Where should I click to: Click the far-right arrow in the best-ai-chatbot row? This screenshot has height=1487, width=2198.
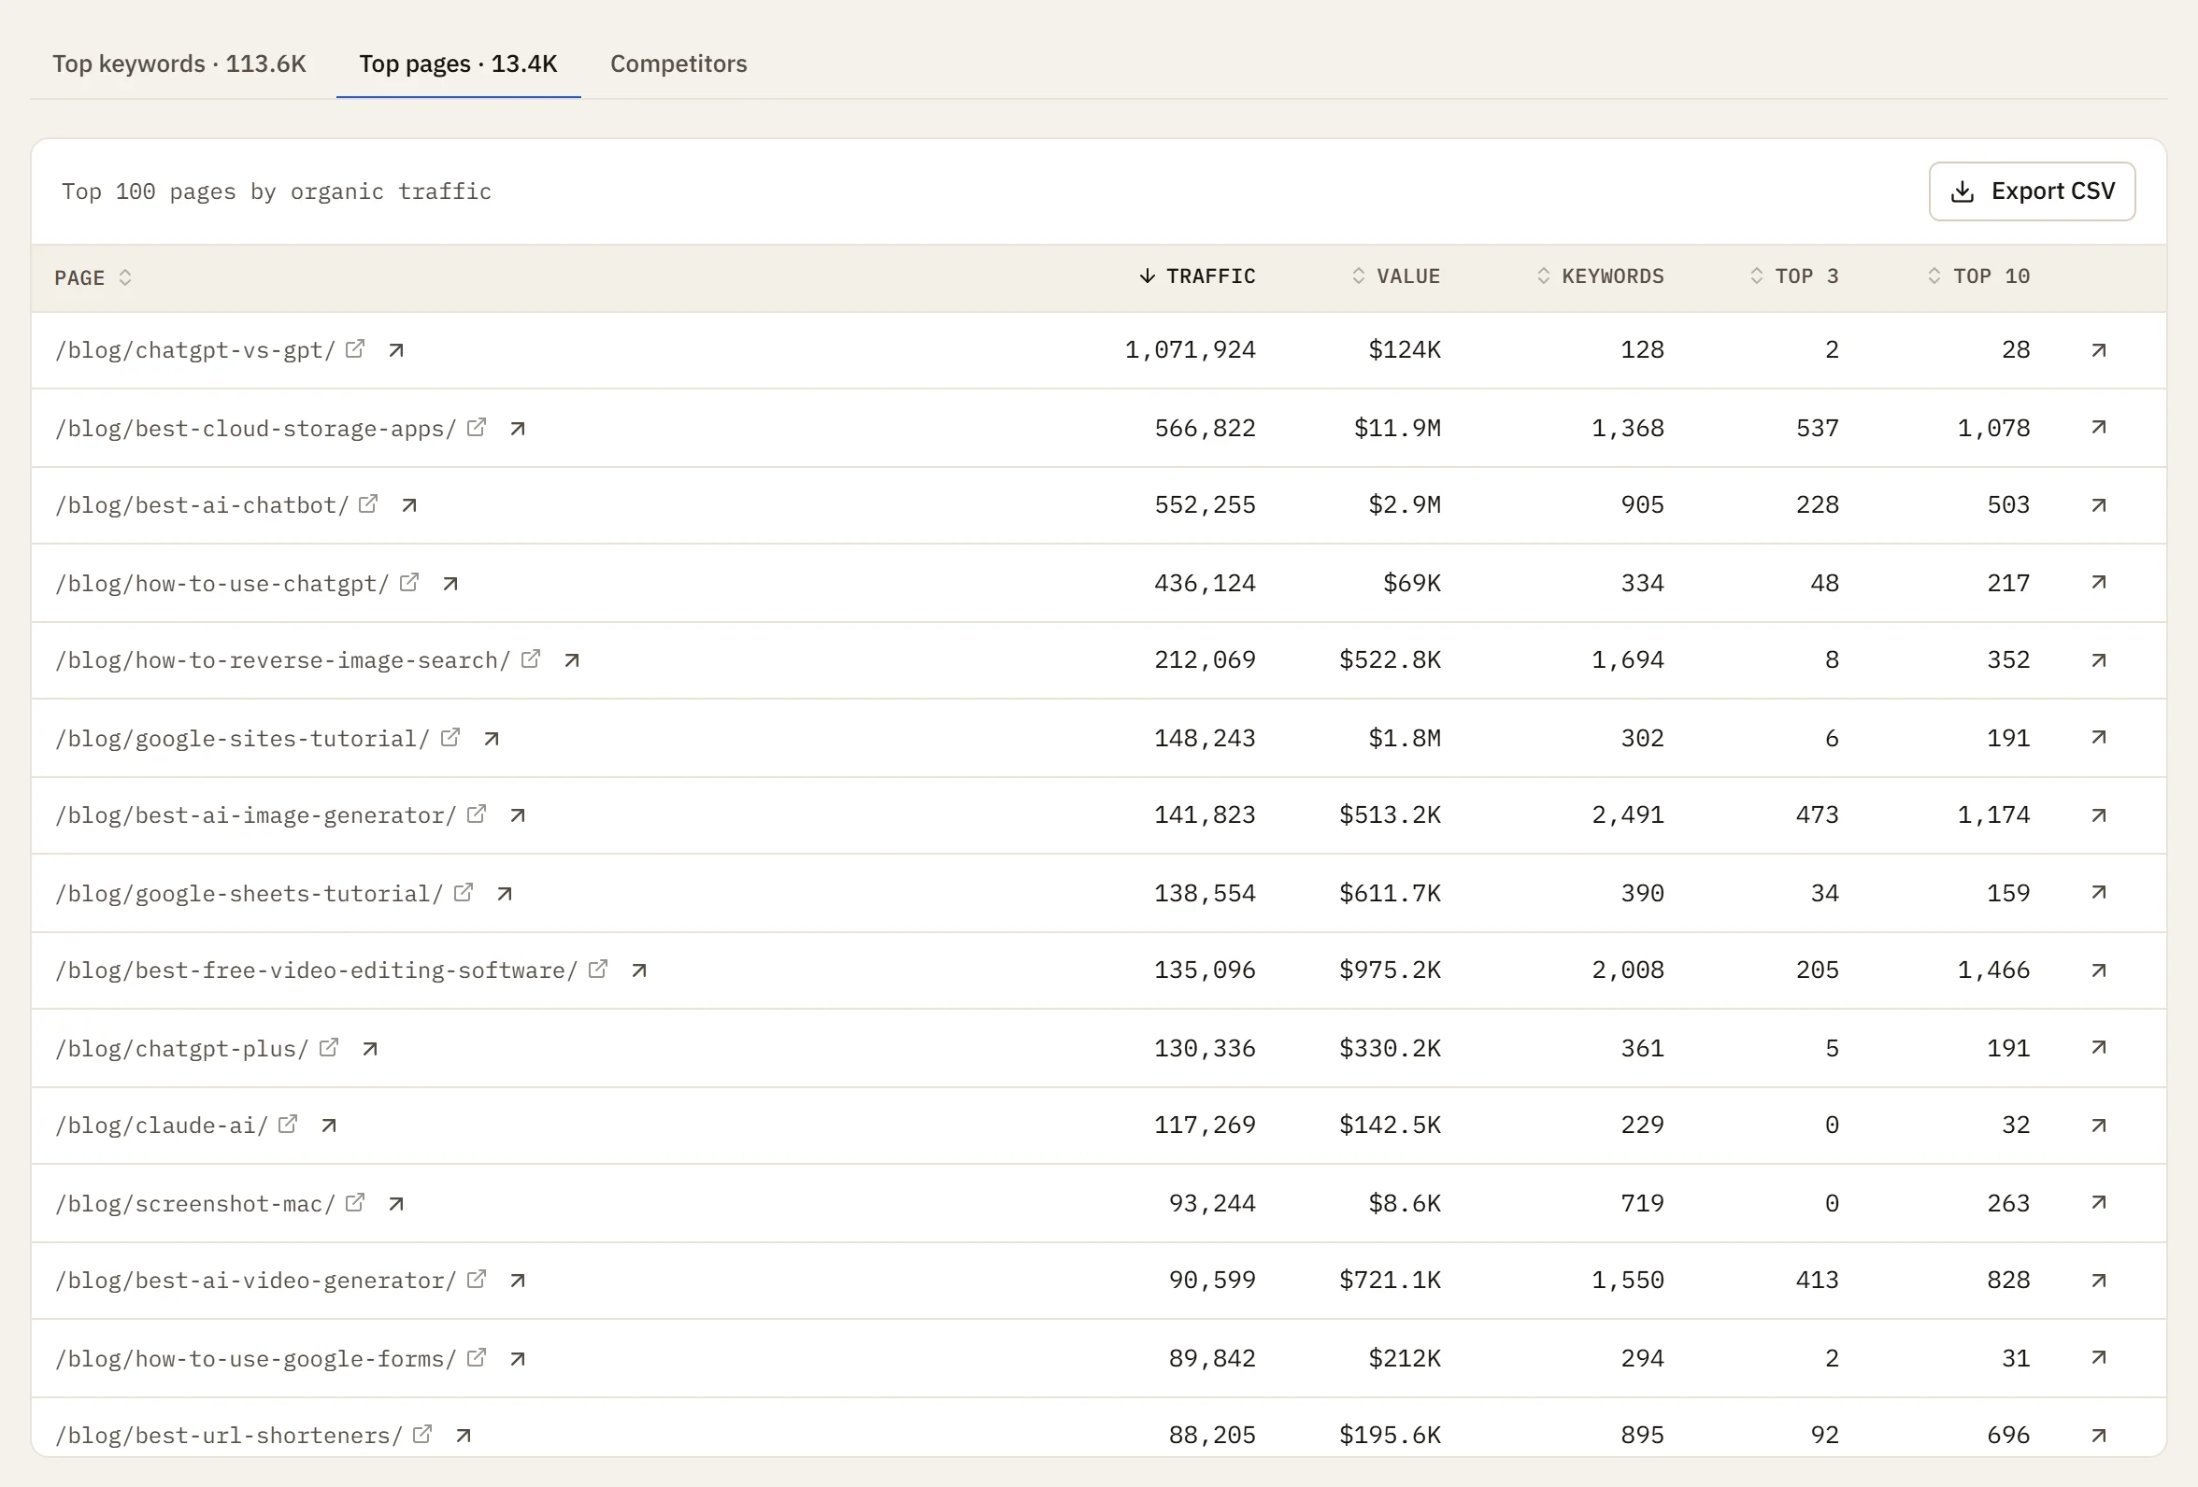tap(2098, 505)
